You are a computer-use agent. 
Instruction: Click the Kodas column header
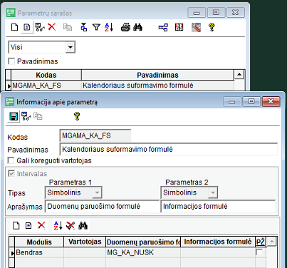(x=46, y=75)
